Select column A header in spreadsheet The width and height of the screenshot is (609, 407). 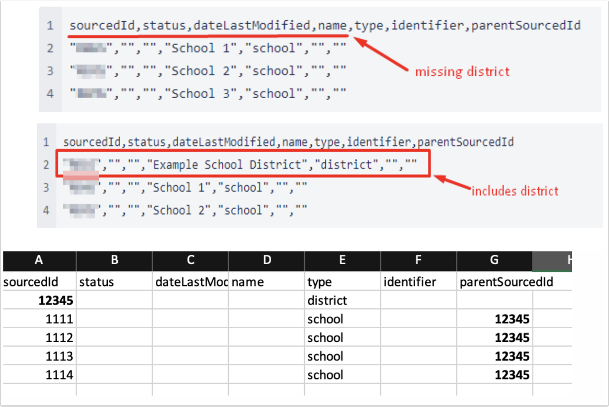[39, 261]
